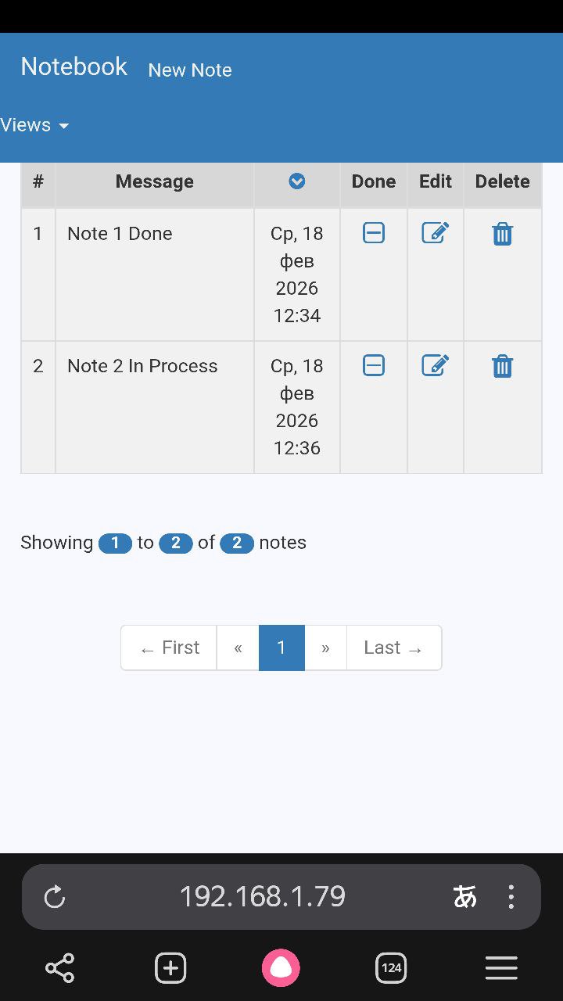
Task: Toggle done status for Note 2
Action: click(x=374, y=365)
